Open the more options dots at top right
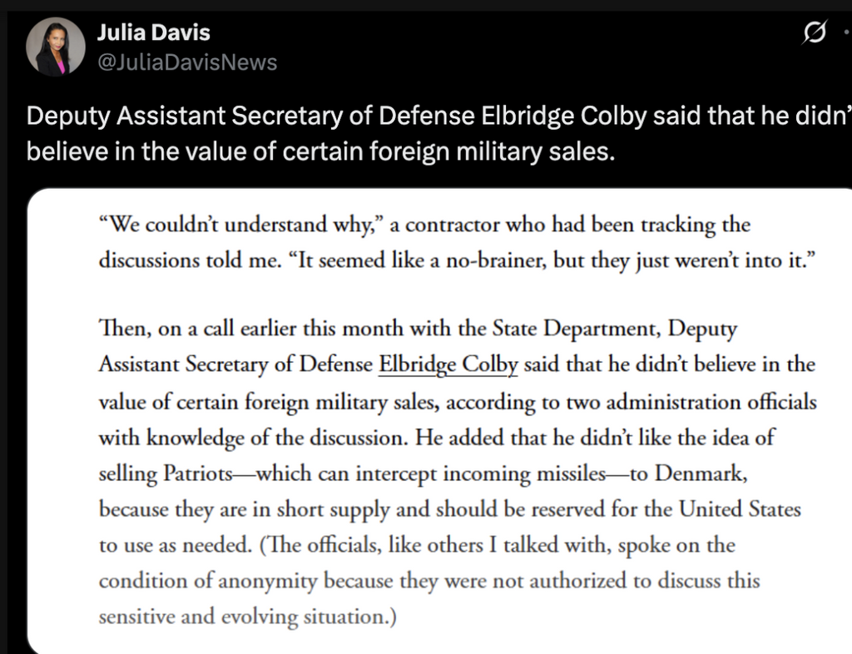 [x=847, y=32]
